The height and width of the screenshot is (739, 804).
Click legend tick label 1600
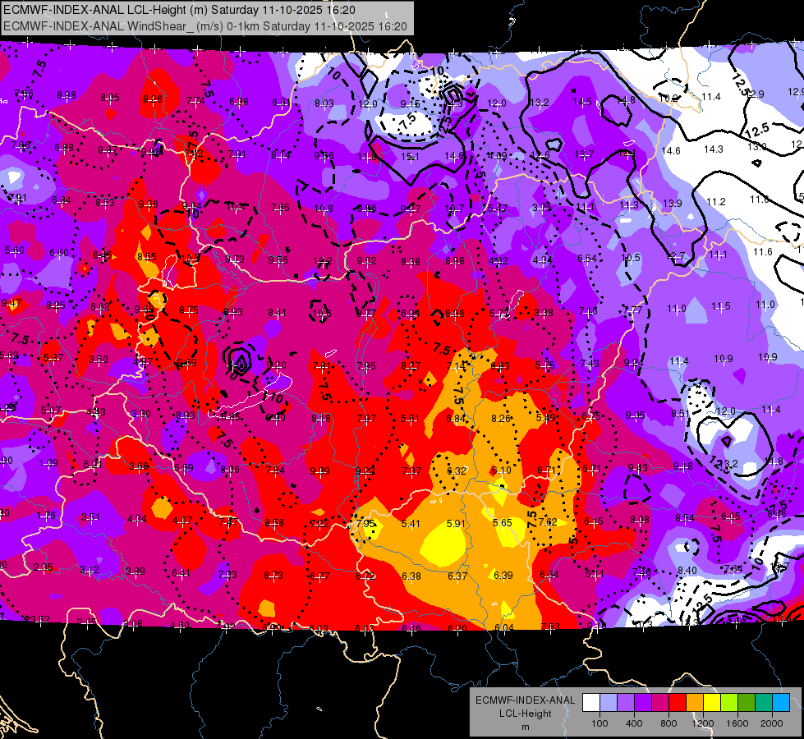(x=737, y=723)
